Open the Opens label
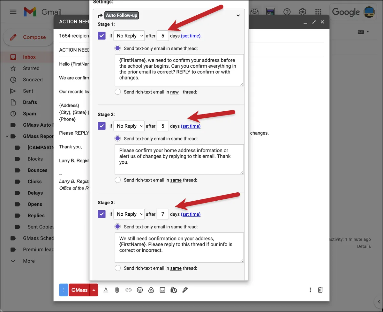The width and height of the screenshot is (383, 312). tap(35, 204)
